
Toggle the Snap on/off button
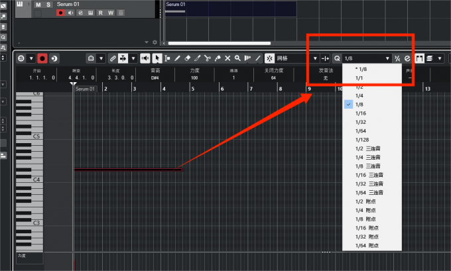point(269,58)
